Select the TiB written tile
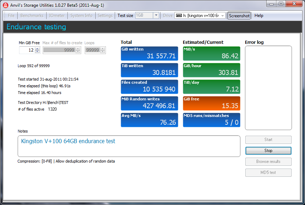 click(149, 70)
